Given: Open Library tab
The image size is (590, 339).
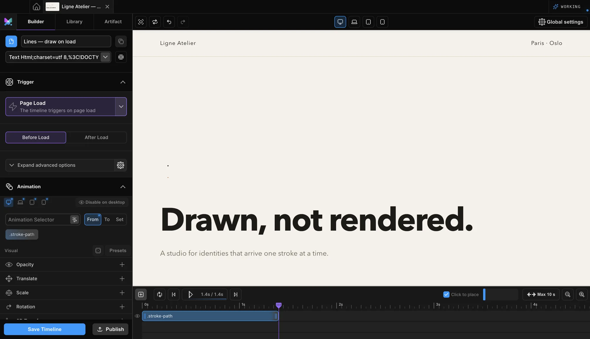Looking at the screenshot, I should (x=74, y=22).
